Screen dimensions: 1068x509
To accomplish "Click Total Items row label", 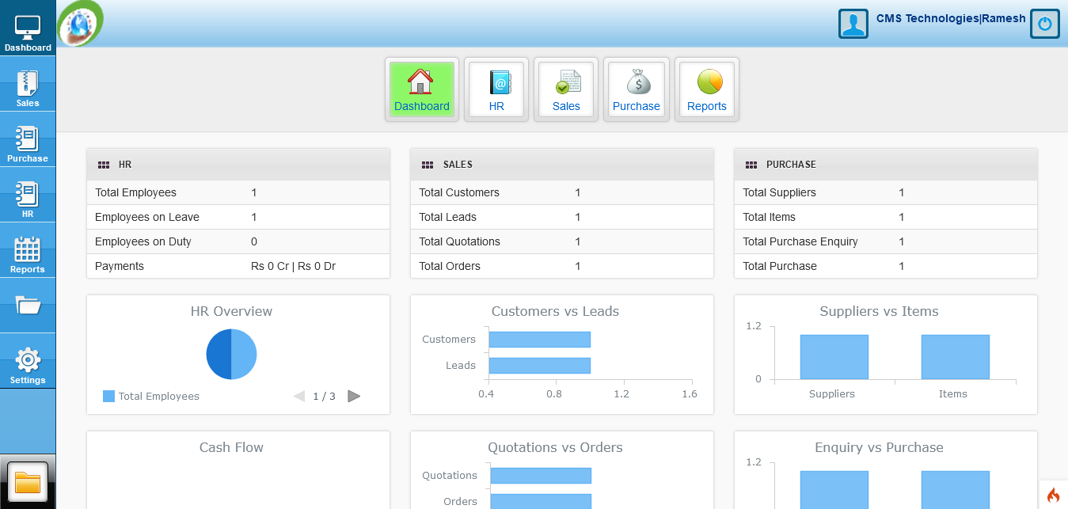I will point(770,217).
